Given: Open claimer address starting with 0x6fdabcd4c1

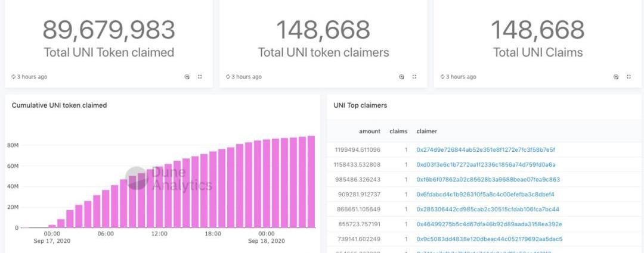Looking at the screenshot, I should (485, 194).
